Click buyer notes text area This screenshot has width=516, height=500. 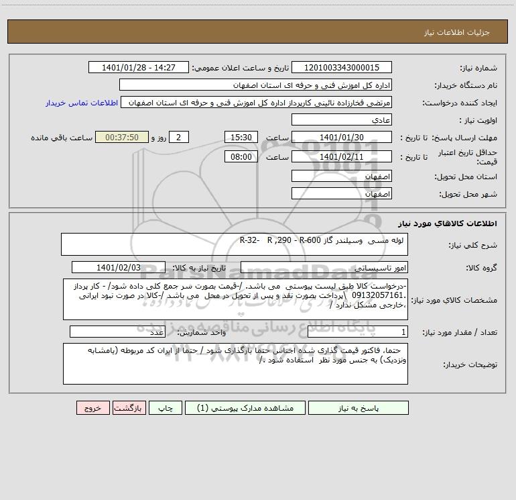[x=235, y=364]
